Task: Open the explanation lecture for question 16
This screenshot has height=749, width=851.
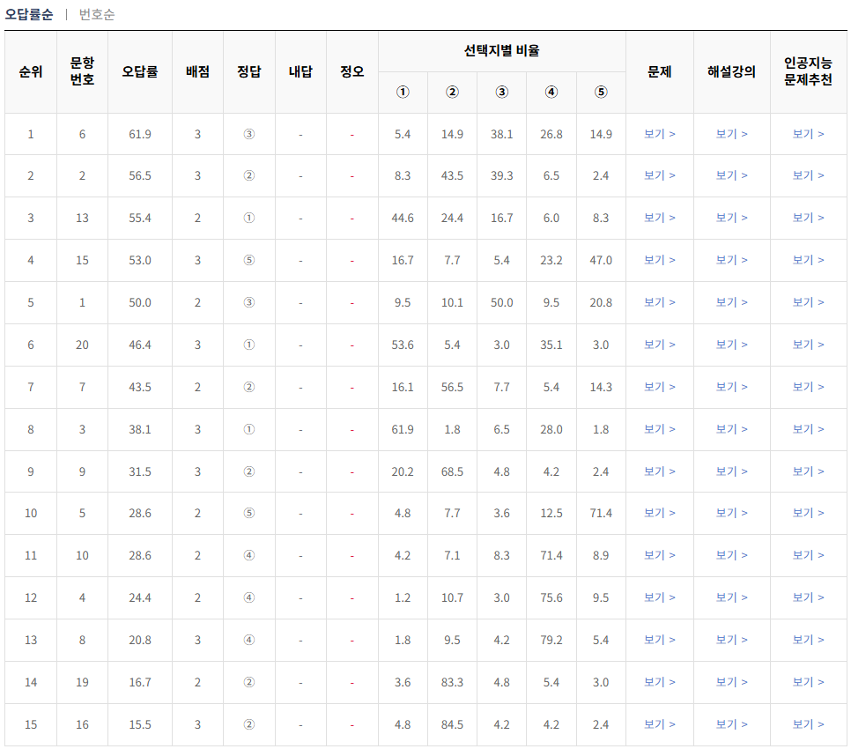Action: pos(732,724)
